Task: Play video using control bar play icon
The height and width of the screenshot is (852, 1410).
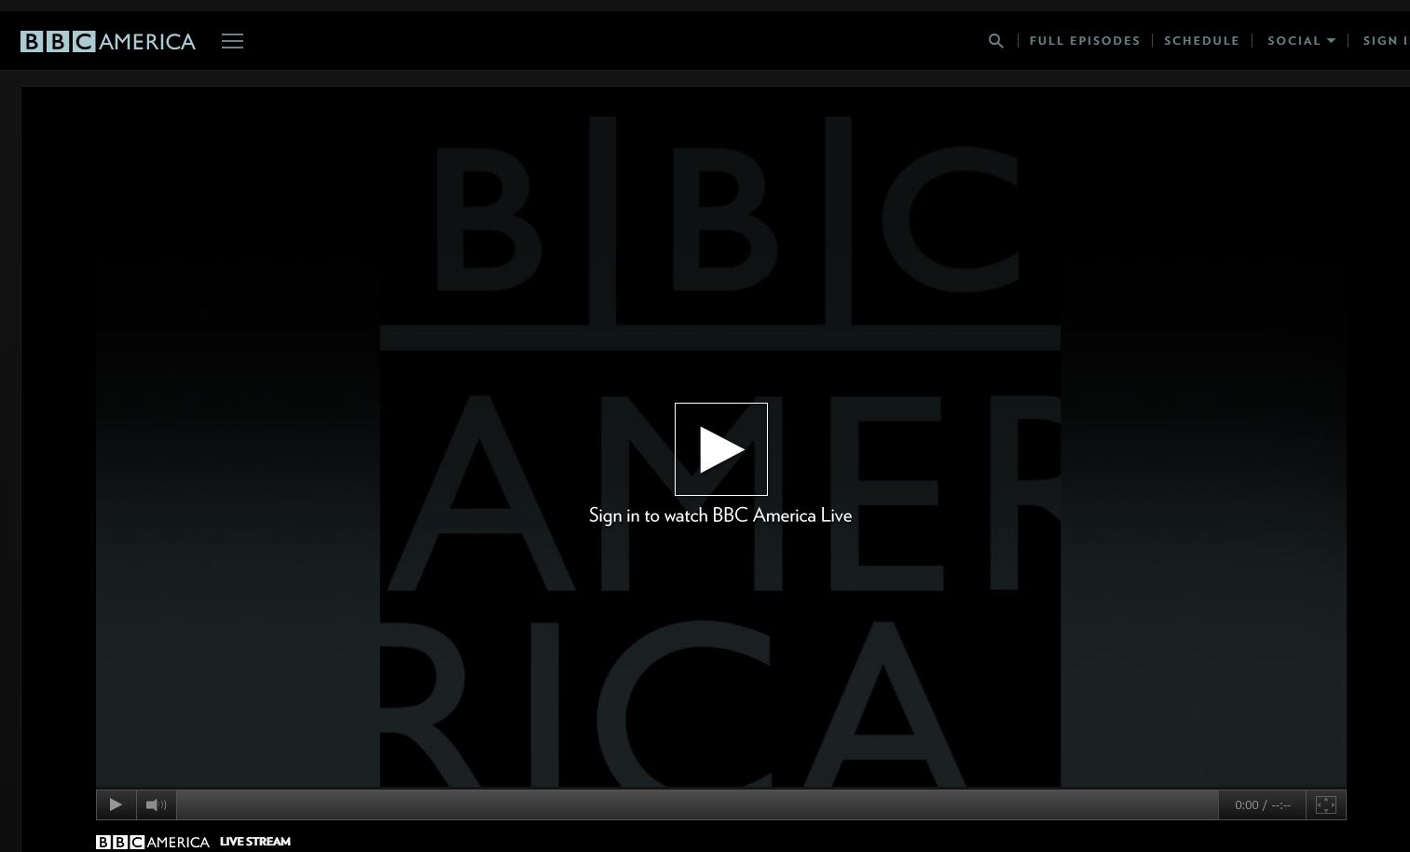Action: point(116,804)
